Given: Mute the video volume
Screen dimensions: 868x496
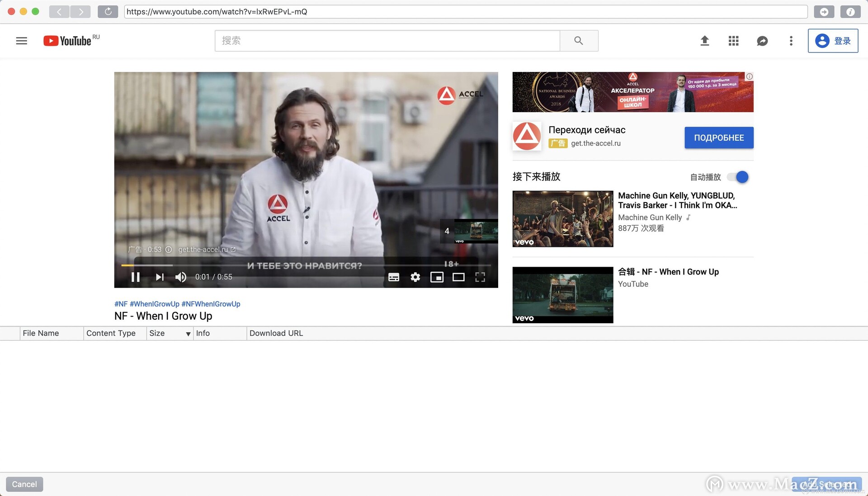Looking at the screenshot, I should pyautogui.click(x=180, y=277).
